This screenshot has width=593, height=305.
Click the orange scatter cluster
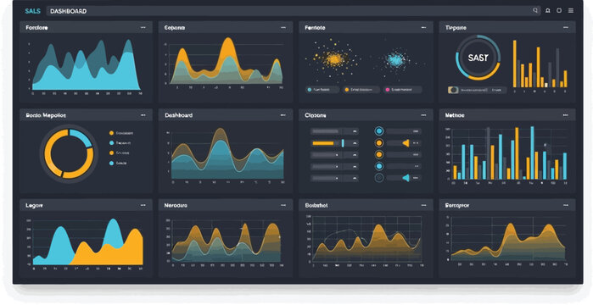click(x=333, y=59)
